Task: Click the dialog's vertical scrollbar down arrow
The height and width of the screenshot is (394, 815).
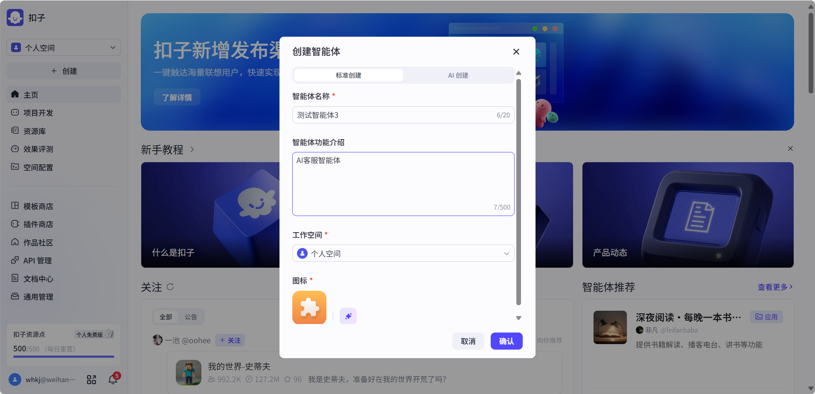Action: coord(518,318)
